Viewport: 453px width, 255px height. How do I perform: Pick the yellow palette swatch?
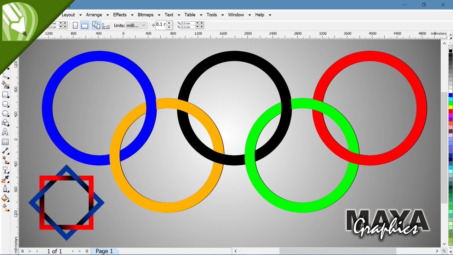(451, 107)
